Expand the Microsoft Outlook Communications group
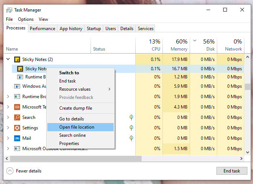The image size is (253, 184). coord(8,148)
